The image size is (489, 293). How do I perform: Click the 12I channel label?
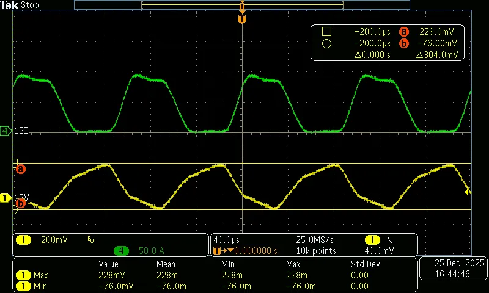click(x=21, y=131)
